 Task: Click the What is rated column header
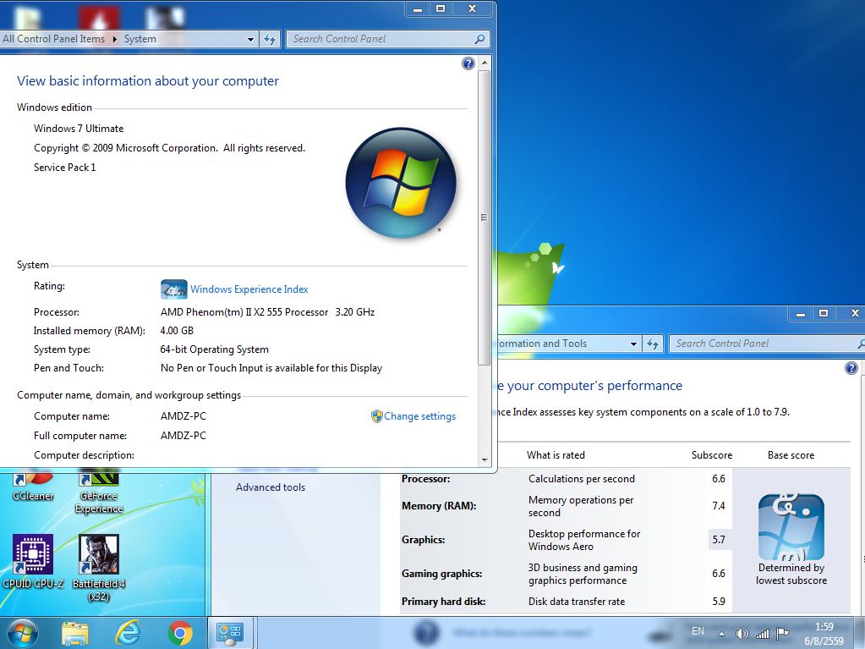coord(556,455)
